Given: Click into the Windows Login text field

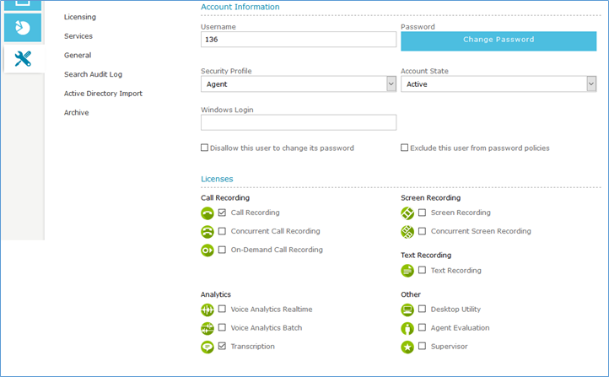Looking at the screenshot, I should click(x=298, y=123).
